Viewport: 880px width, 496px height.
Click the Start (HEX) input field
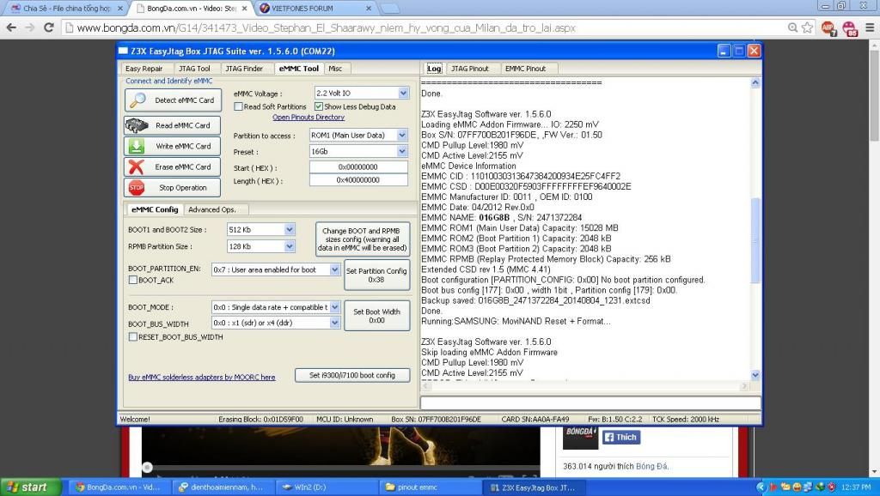(x=358, y=167)
